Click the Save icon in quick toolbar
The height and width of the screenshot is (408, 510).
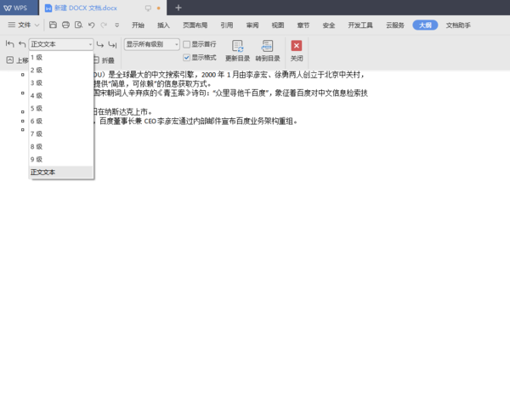point(53,25)
